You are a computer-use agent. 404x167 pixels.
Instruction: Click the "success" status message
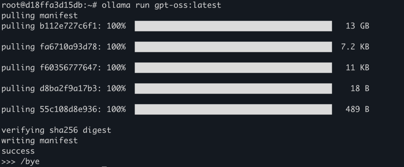coord(18,151)
